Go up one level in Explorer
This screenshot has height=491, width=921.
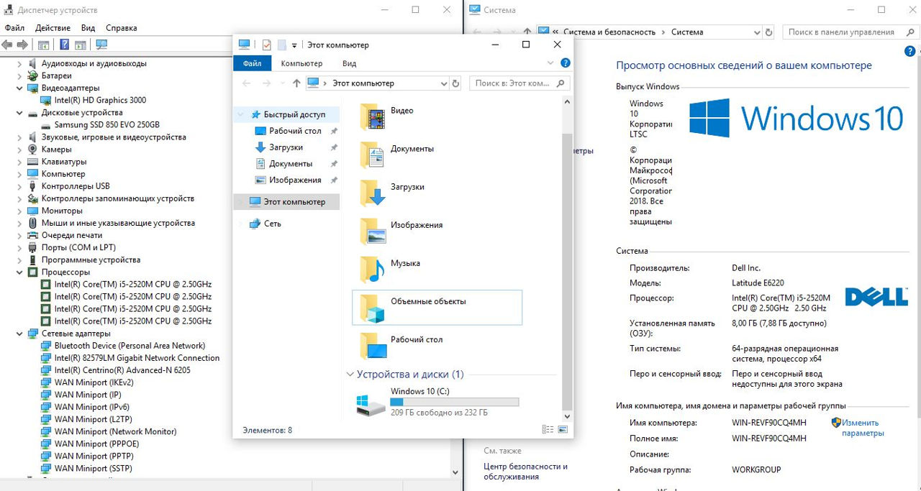click(296, 83)
